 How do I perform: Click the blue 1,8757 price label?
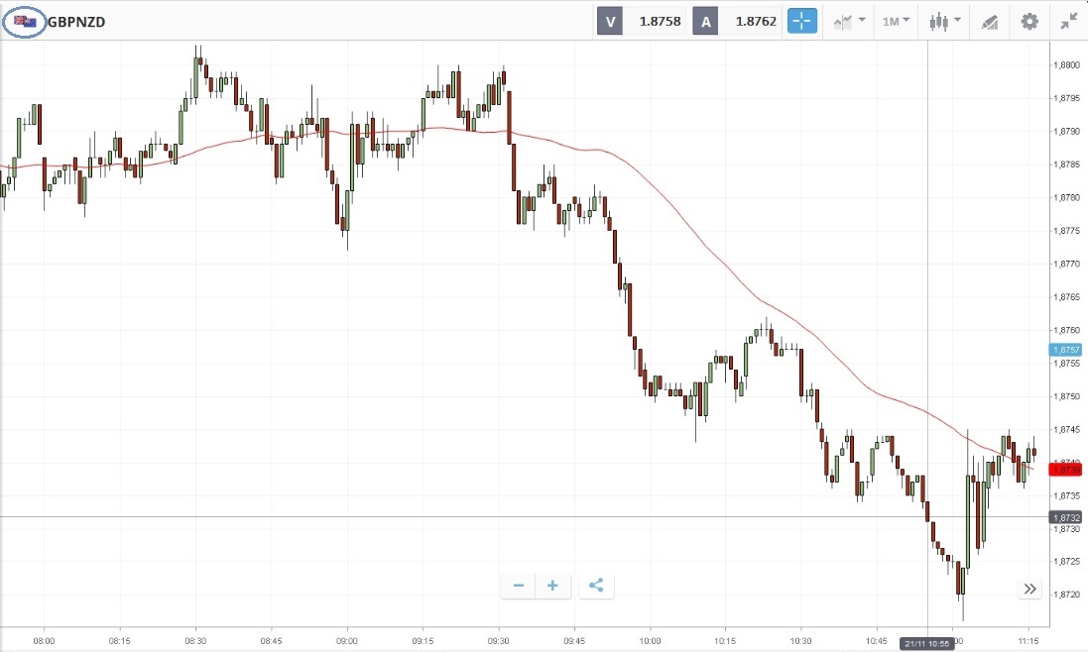pyautogui.click(x=1066, y=350)
